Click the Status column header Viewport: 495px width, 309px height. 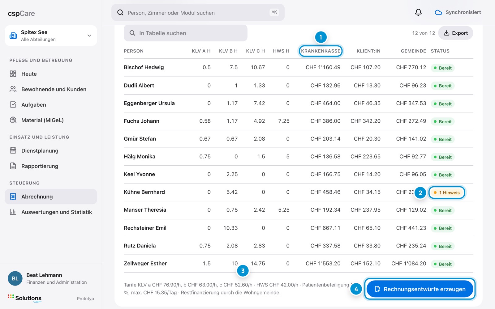coord(440,51)
